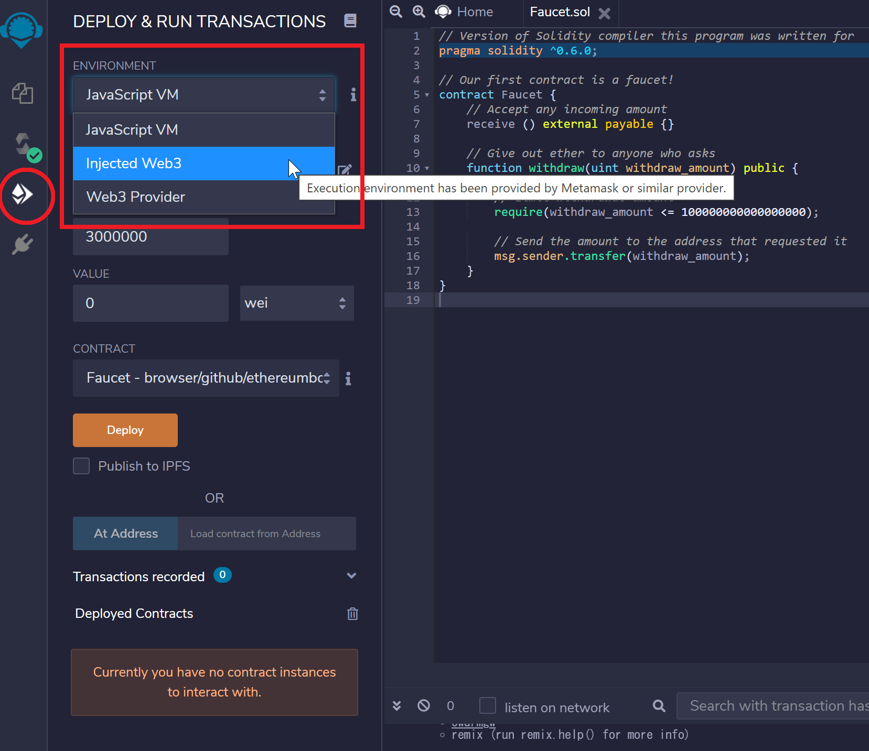Click the environment info icon

click(353, 94)
